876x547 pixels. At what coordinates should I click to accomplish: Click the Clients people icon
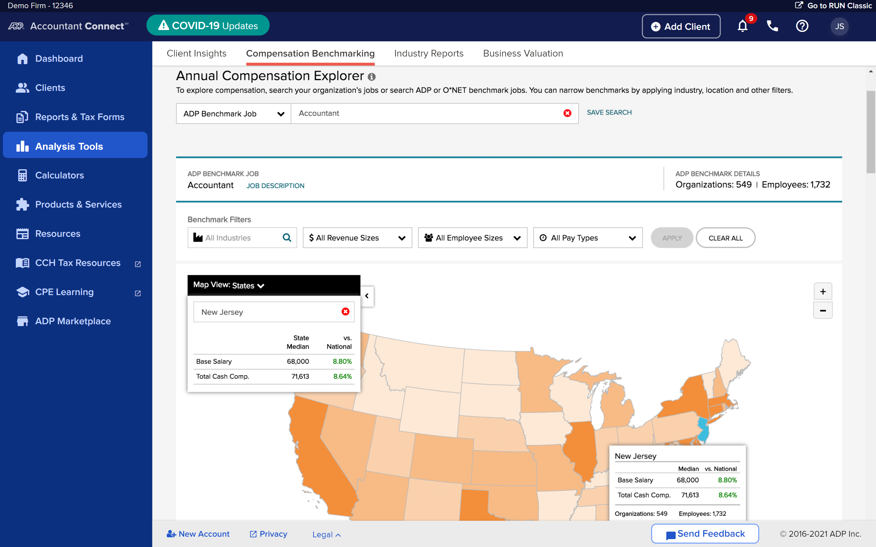[x=23, y=88]
